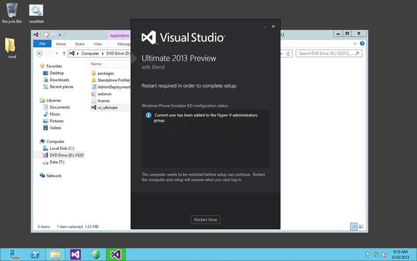
Task: Click the Explorer forward arrow
Action: click(49, 54)
